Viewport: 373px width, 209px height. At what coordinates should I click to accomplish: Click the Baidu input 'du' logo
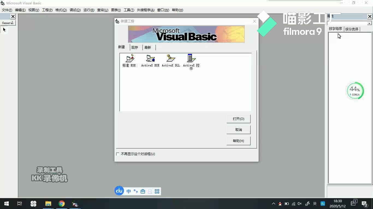coord(119,191)
